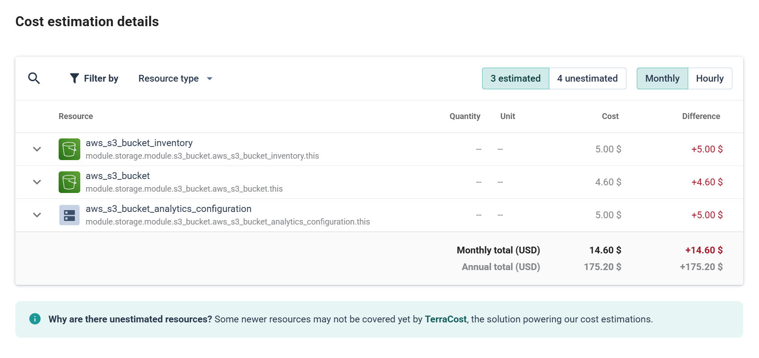759x358 pixels.
Task: Select Monthly cost view
Action: coord(662,78)
